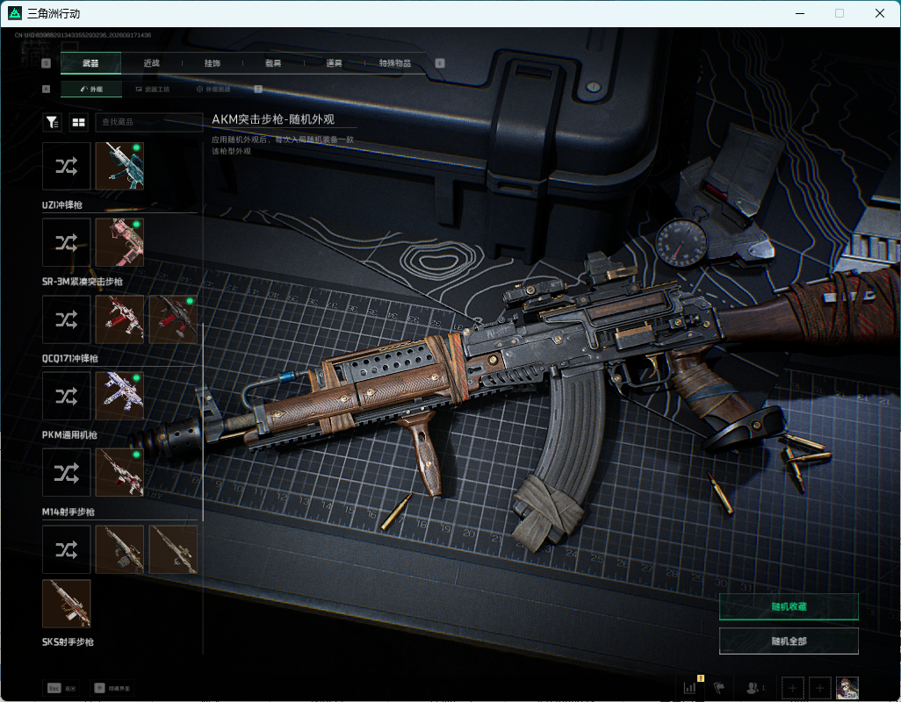Viewport: 901px width, 702px height.
Task: Click the 随机收藏 button
Action: coord(789,606)
